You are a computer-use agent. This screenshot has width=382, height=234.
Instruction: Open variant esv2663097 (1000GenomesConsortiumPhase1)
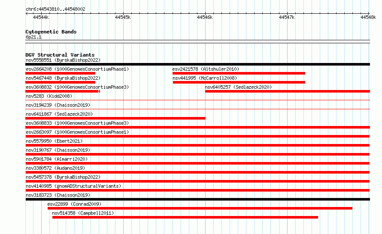click(x=77, y=132)
